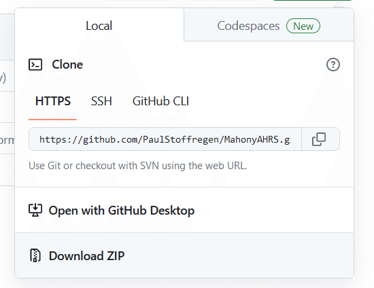
Task: Select the GitHub CLI clone option
Action: pyautogui.click(x=160, y=101)
